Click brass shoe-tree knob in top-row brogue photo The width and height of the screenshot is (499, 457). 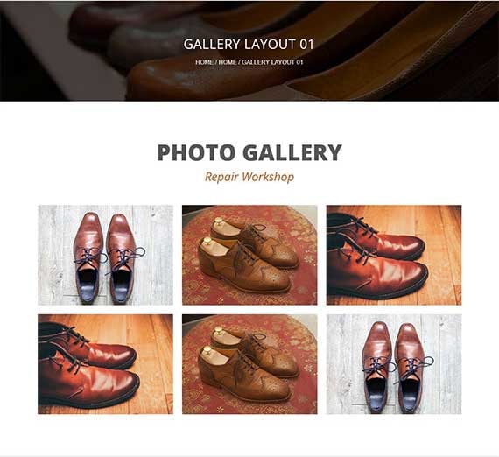point(219,221)
